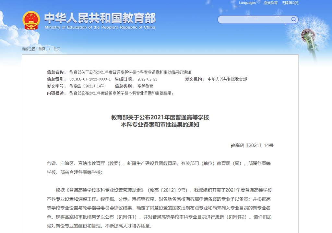Screen dimensions: 332x233
Task: Click the search magnifier icon
Action: coord(294,19)
